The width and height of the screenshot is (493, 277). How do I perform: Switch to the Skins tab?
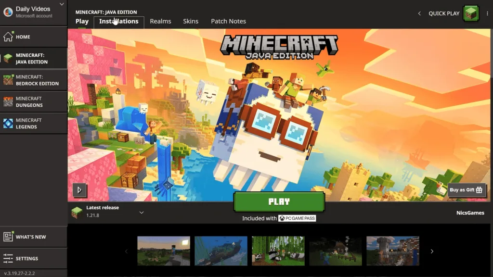pyautogui.click(x=191, y=21)
